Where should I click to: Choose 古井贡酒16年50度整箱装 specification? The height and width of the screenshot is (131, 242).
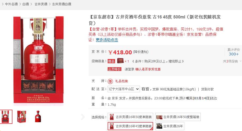[178, 117]
